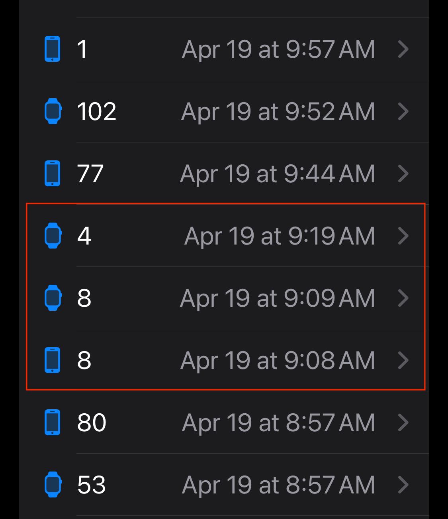448x519 pixels.
Task: Tap the Apple Watch icon beside 102
Action: point(53,111)
